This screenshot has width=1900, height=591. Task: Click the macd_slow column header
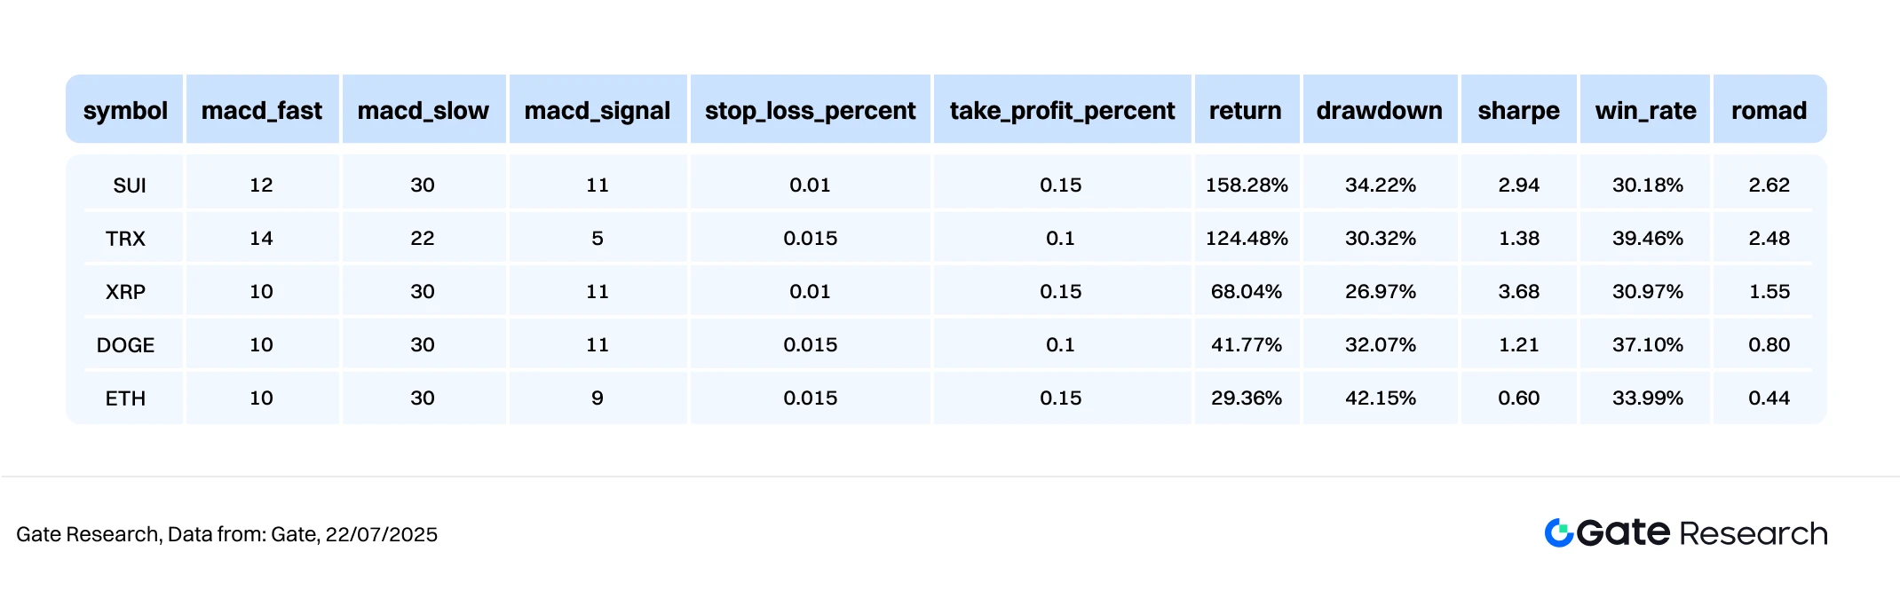pyautogui.click(x=423, y=110)
